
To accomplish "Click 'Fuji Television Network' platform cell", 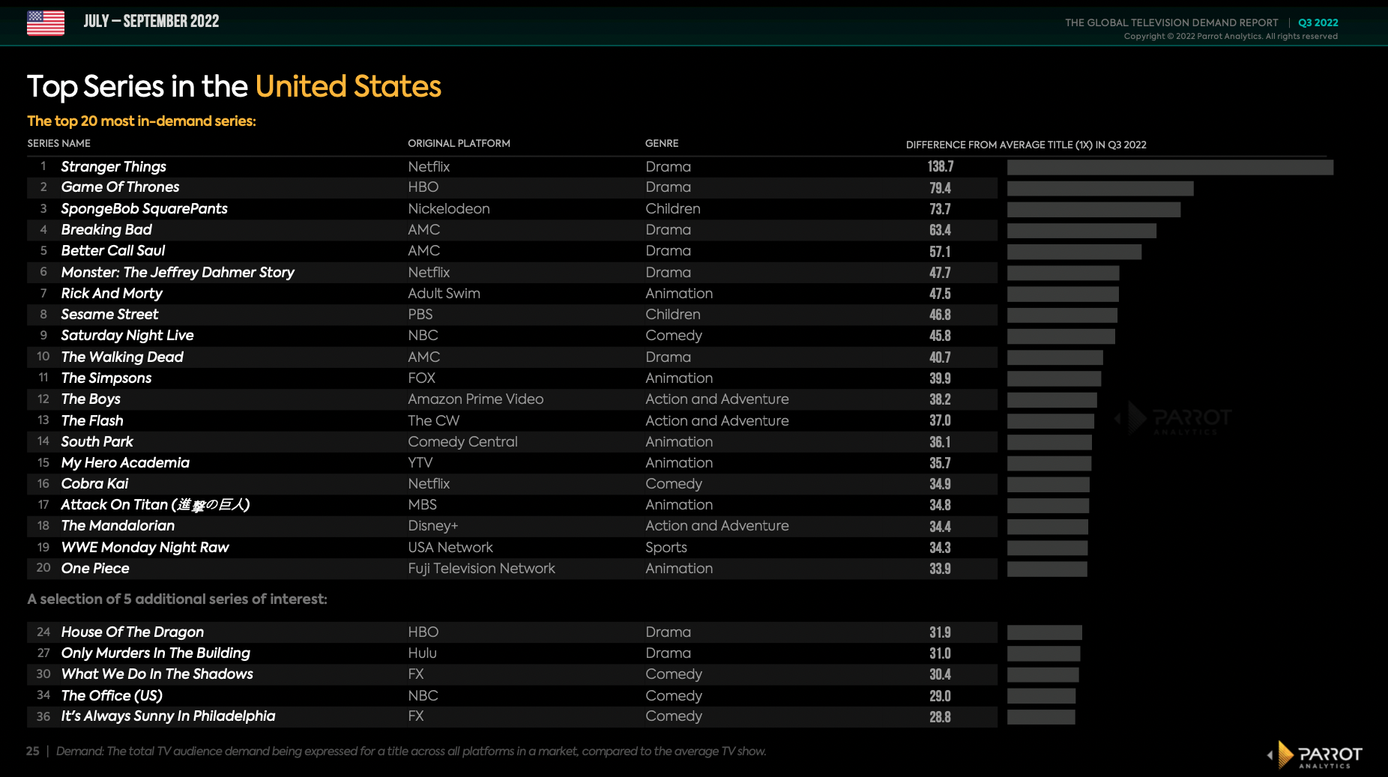I will 481,568.
